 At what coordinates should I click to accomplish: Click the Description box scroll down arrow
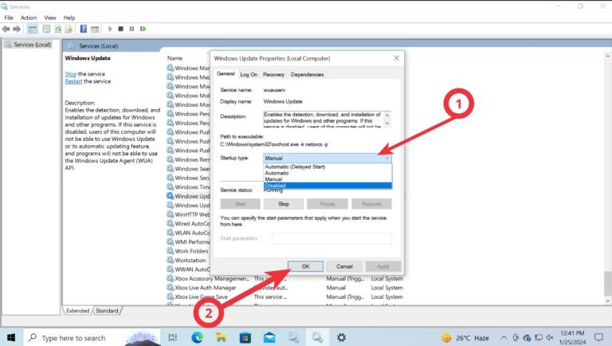386,124
